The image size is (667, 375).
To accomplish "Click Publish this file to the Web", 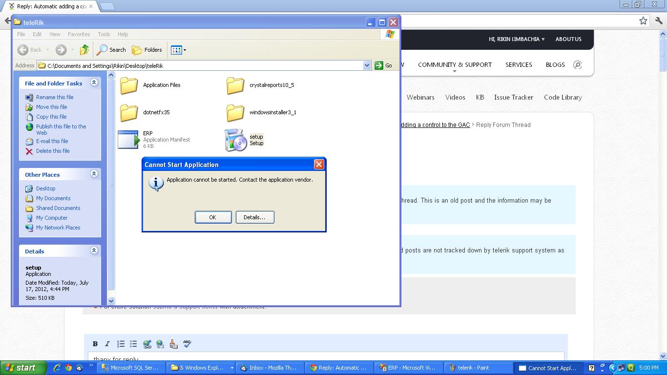I will pyautogui.click(x=61, y=129).
